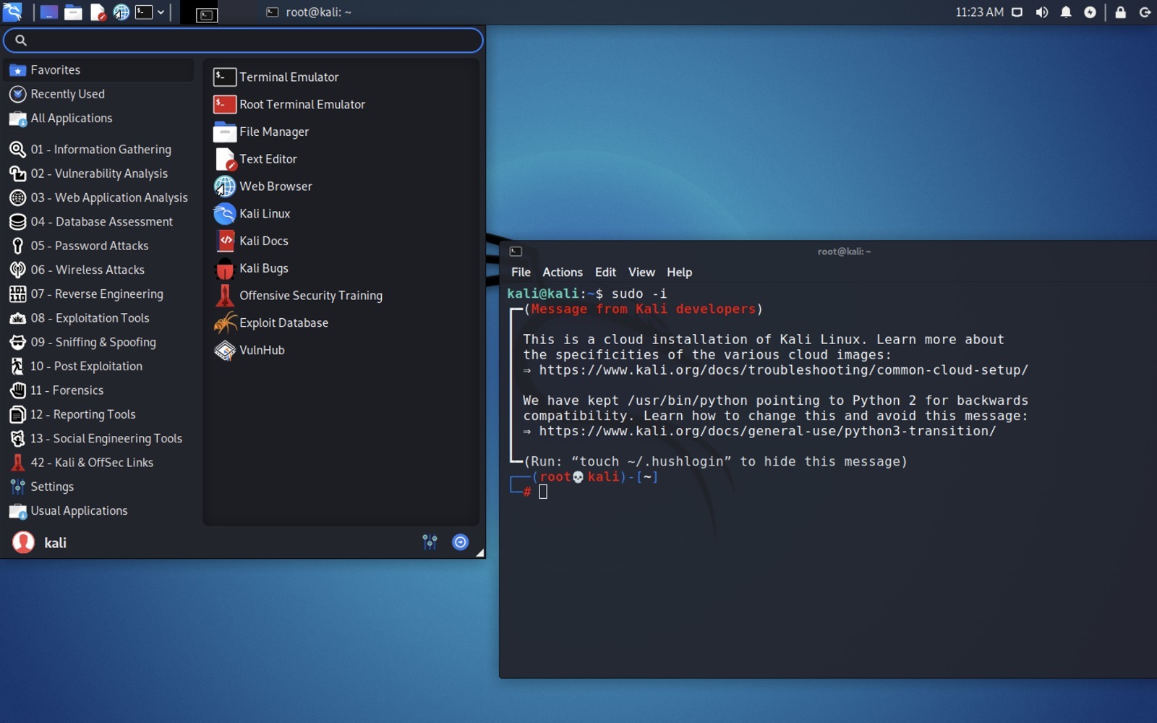Lock the screen with the padlock icon
The width and height of the screenshot is (1157, 723).
pos(1120,12)
